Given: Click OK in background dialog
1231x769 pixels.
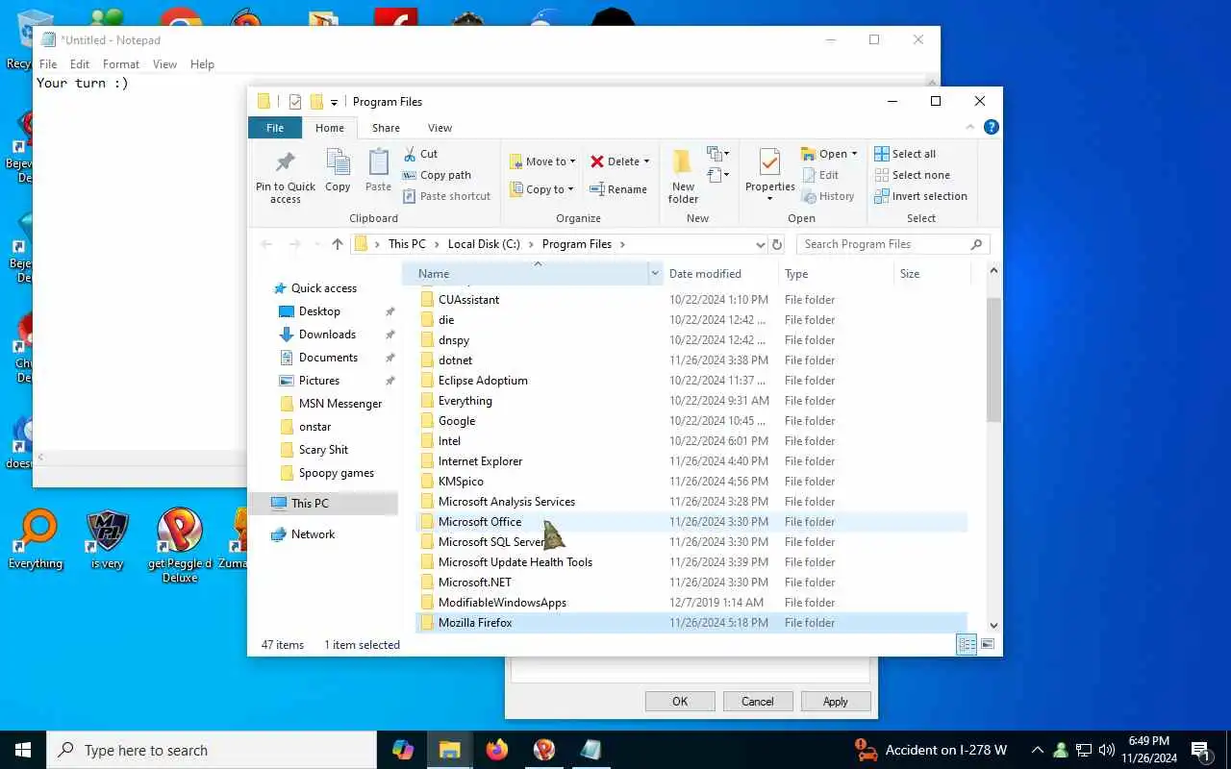Looking at the screenshot, I should tap(680, 702).
